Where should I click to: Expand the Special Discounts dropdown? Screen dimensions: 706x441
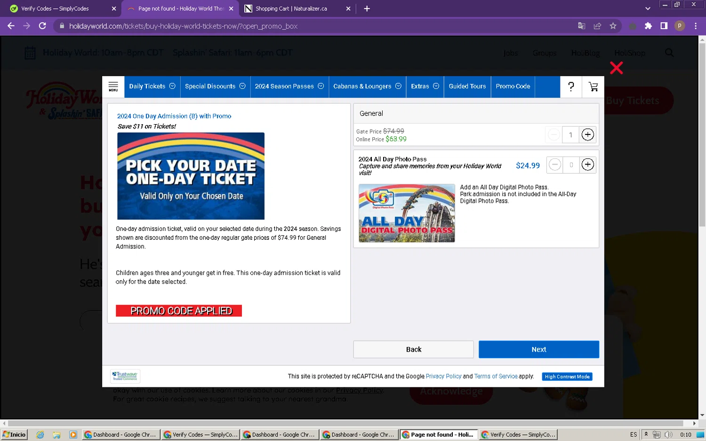(x=215, y=87)
